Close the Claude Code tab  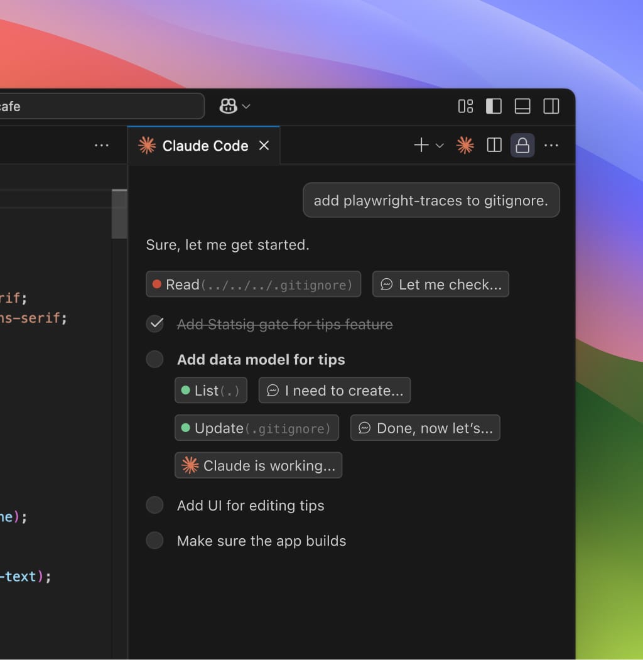[x=264, y=146]
